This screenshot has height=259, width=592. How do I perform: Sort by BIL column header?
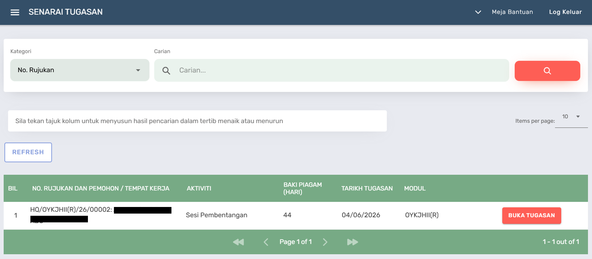pos(13,188)
